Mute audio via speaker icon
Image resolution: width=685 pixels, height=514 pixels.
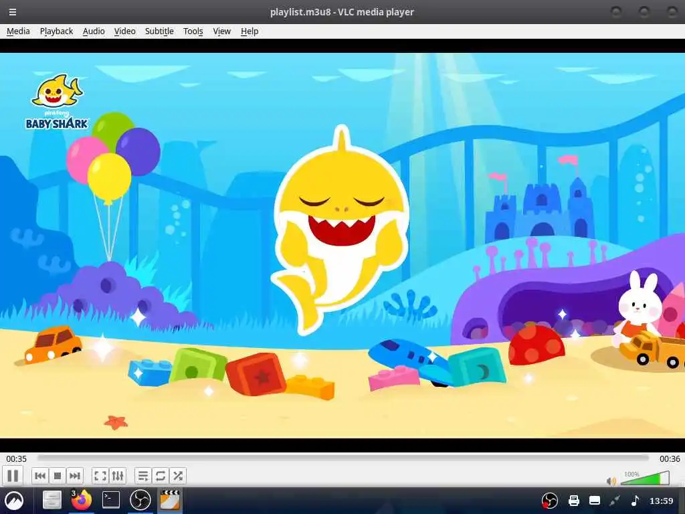coord(611,481)
